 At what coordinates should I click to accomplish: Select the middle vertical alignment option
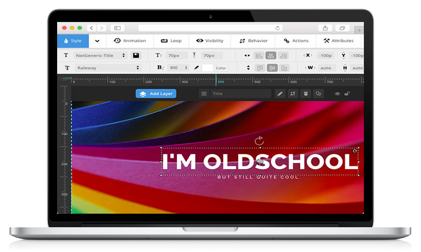(272, 68)
